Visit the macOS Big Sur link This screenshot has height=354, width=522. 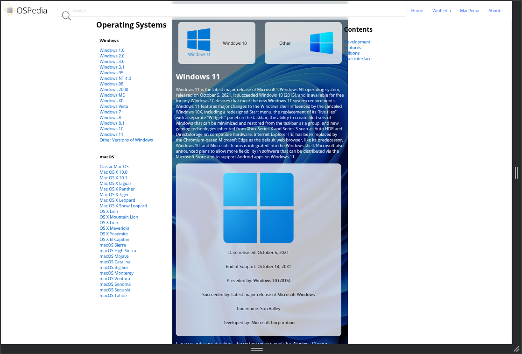pyautogui.click(x=114, y=268)
